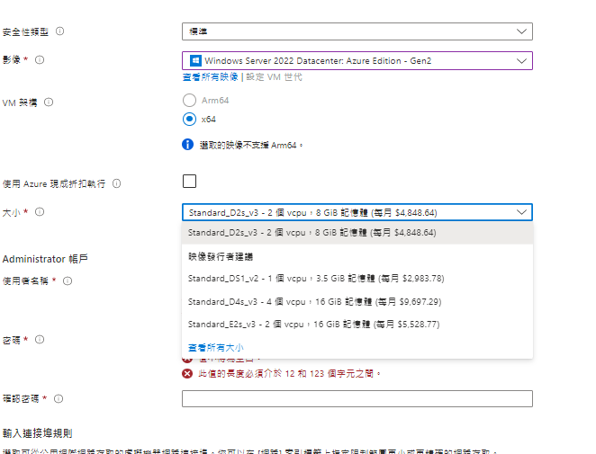
Task: Collapse the 大小 size dropdown
Action: [x=357, y=212]
